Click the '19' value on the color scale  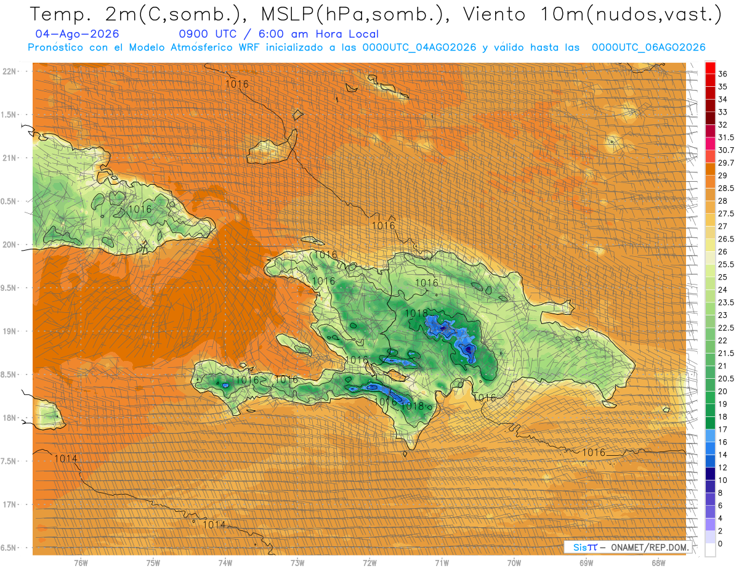tap(722, 404)
